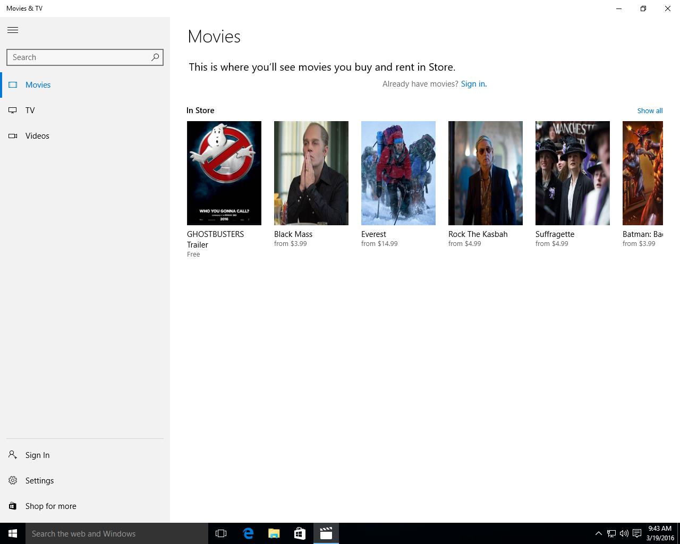Launch Microsoft Edge from the taskbar
The image size is (680, 544).
coord(248,533)
